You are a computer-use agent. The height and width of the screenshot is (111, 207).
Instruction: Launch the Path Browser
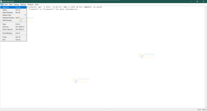click(x=7, y=20)
